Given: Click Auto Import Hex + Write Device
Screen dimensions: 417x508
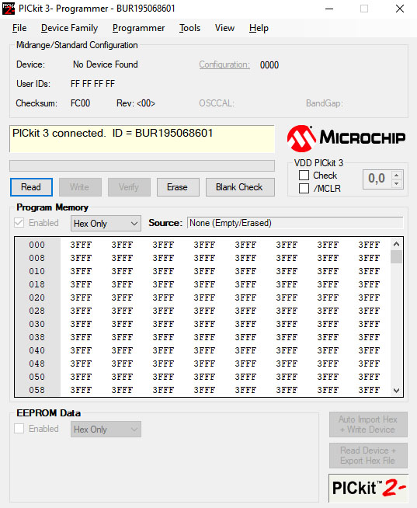Looking at the screenshot, I should pyautogui.click(x=368, y=424).
